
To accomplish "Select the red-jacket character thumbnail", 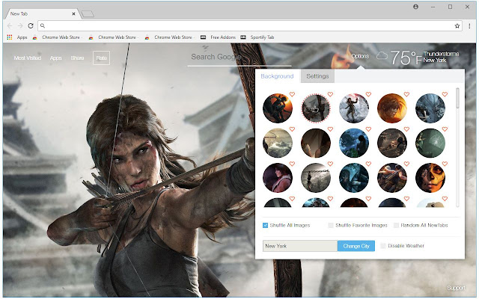I will coord(278,178).
